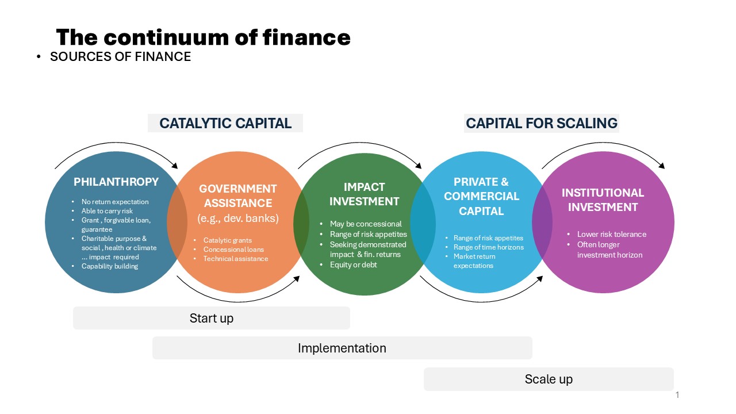The height and width of the screenshot is (414, 736).
Task: Click the curved arrow below Government Assistance circle
Action: [238, 289]
